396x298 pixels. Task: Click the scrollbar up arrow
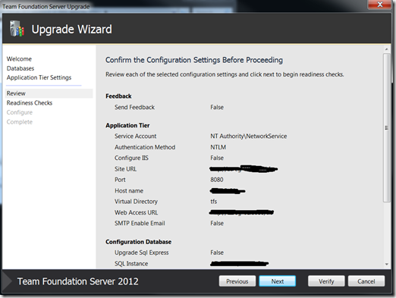(386, 49)
